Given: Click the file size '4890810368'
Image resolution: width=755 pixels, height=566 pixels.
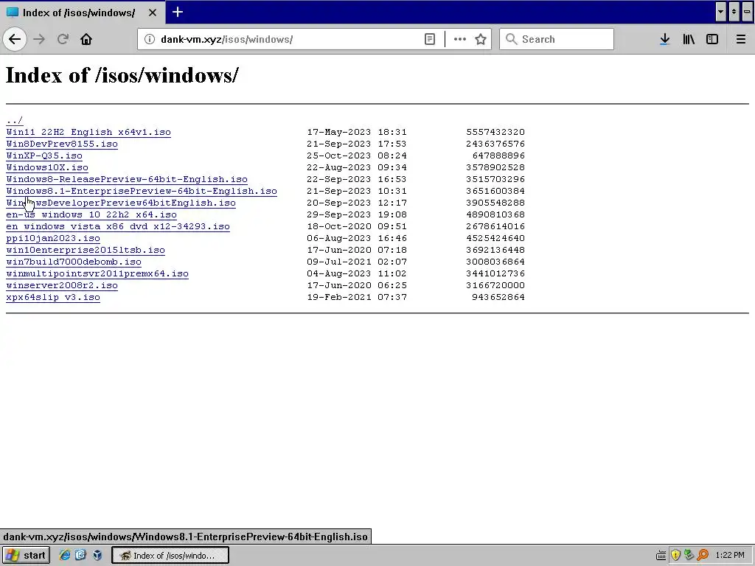Looking at the screenshot, I should click(495, 214).
